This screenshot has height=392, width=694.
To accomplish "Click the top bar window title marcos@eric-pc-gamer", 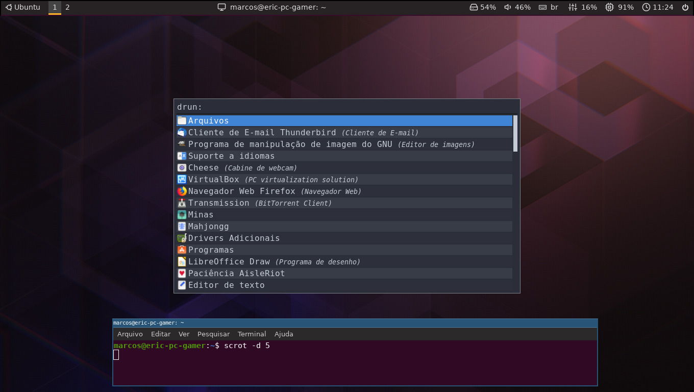I will pyautogui.click(x=278, y=7).
